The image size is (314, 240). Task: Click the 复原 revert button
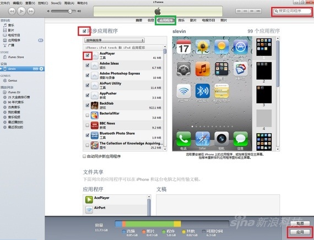300,223
